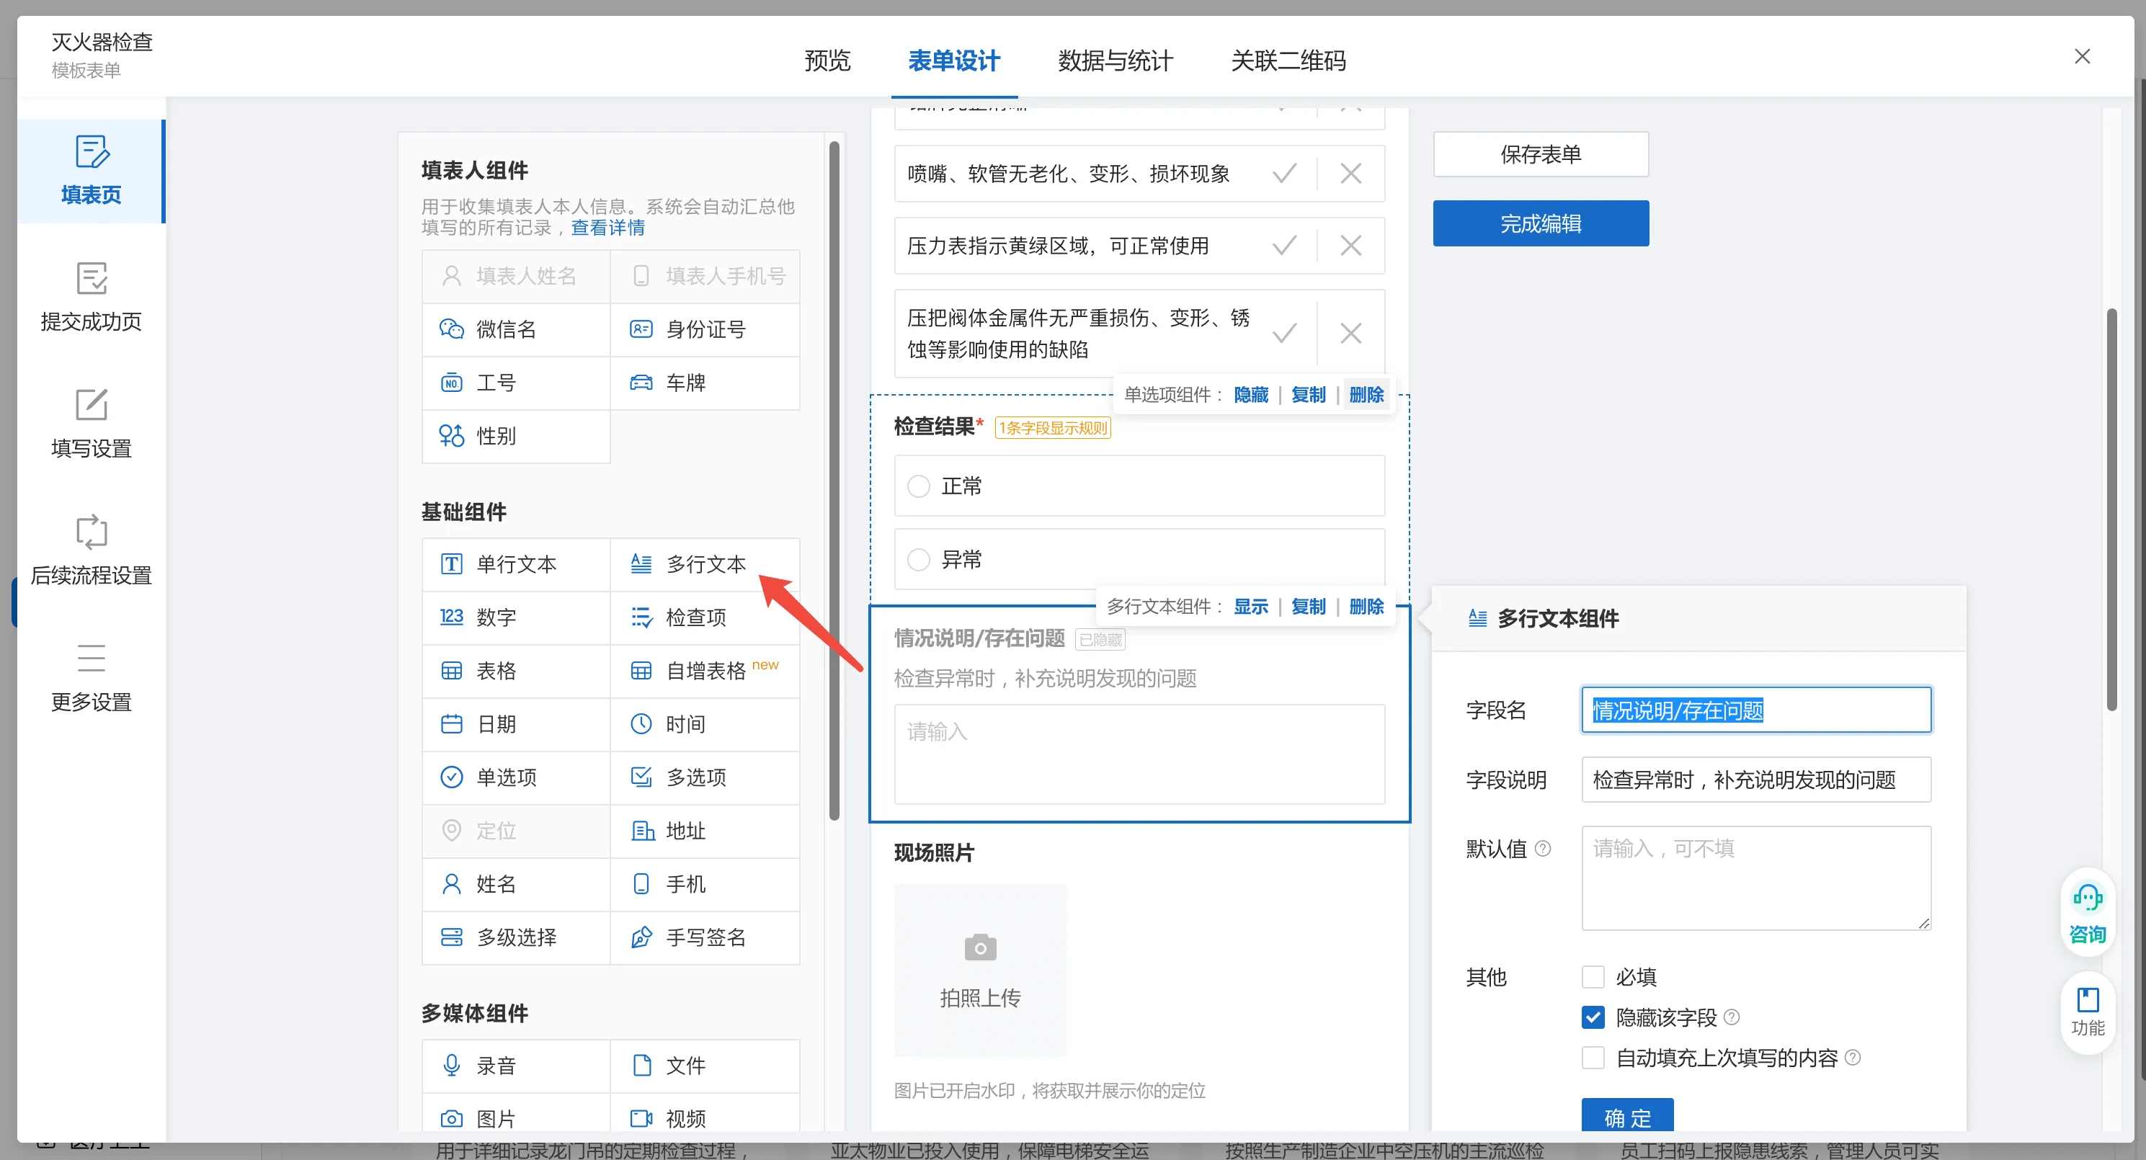Screen dimensions: 2146x1160
Task: Open the 填表页 sidebar section
Action: (91, 171)
